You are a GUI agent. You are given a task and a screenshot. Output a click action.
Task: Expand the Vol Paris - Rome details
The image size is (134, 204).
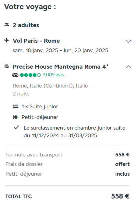tap(129, 41)
